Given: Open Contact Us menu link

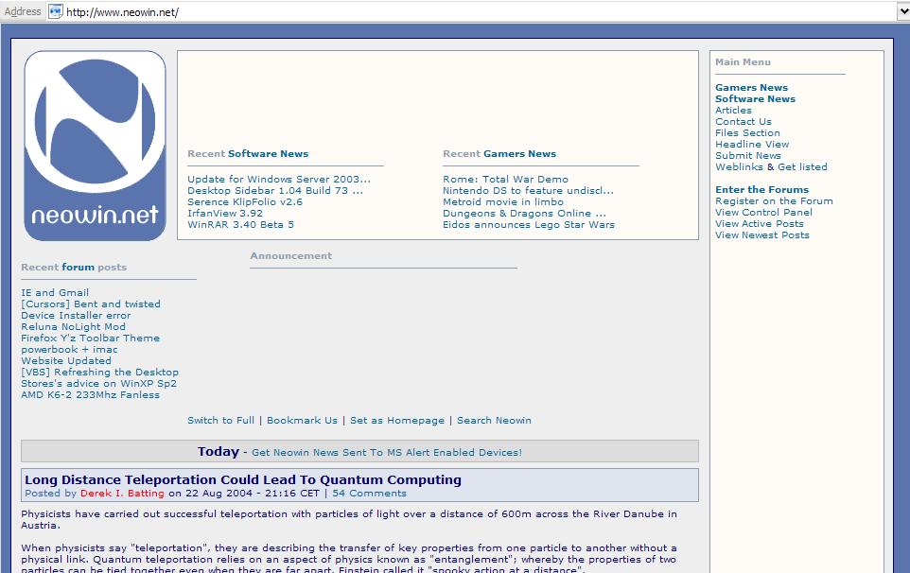Looking at the screenshot, I should (743, 121).
